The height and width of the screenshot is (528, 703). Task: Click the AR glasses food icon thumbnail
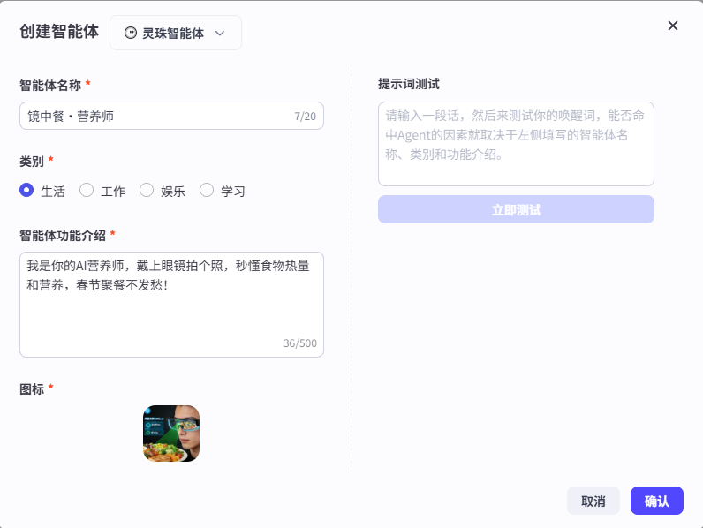[x=171, y=434]
